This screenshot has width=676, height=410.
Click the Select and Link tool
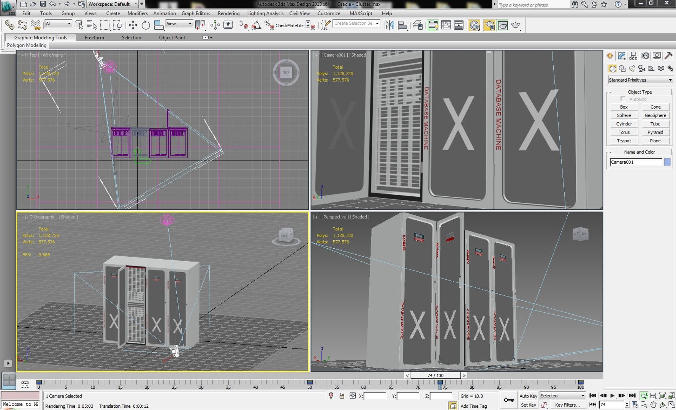click(x=9, y=25)
